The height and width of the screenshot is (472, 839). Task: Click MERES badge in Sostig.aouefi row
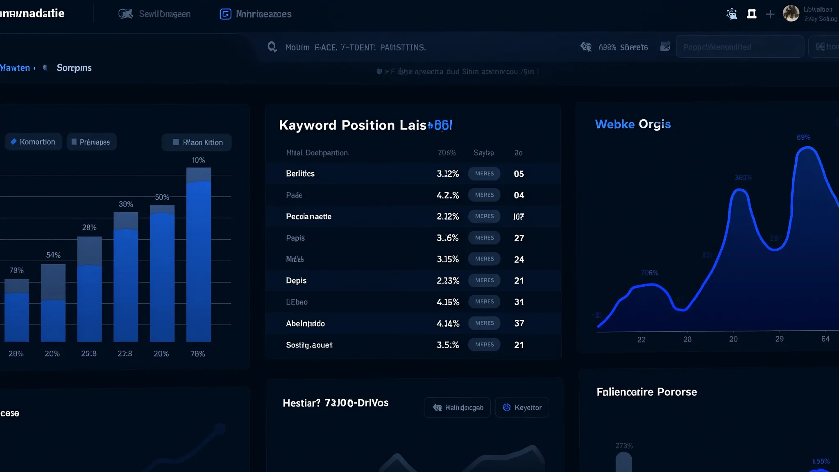click(484, 345)
